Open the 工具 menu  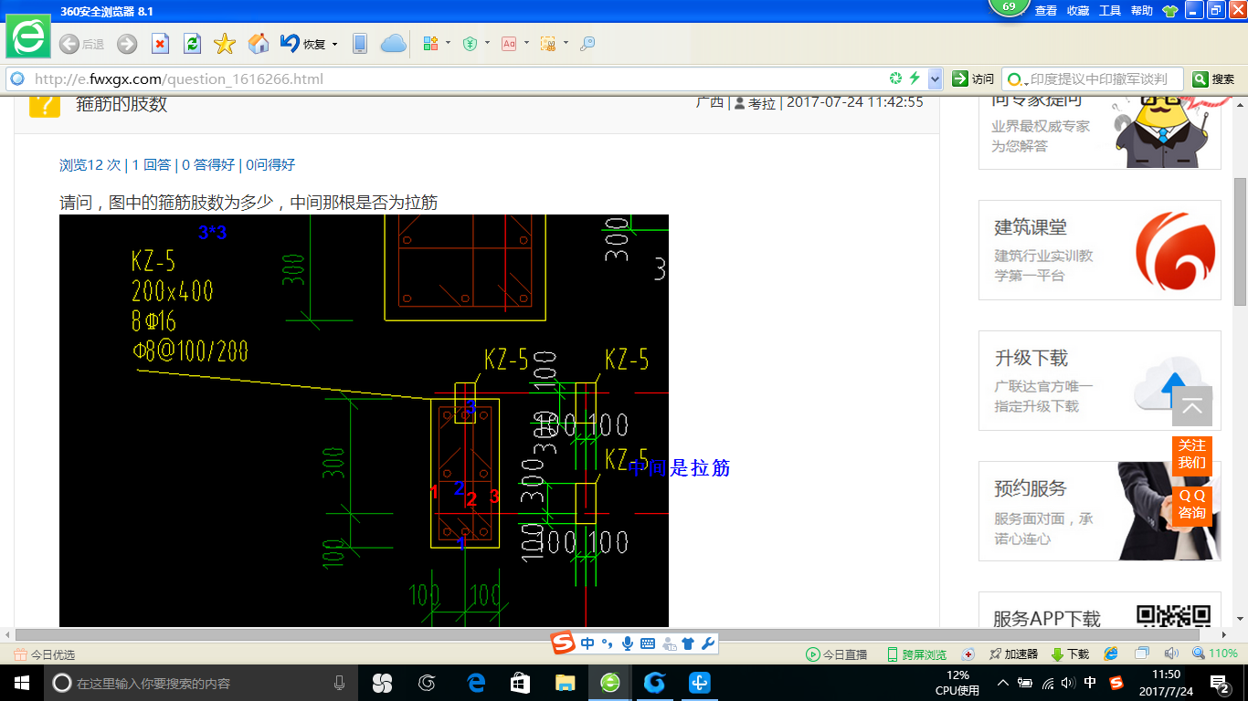(x=1110, y=11)
